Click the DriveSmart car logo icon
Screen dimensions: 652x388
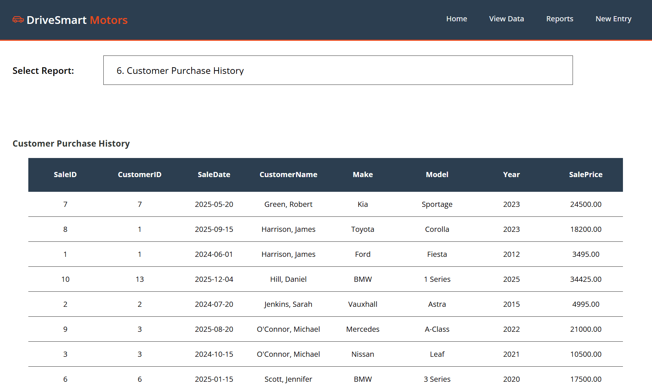[x=18, y=19]
